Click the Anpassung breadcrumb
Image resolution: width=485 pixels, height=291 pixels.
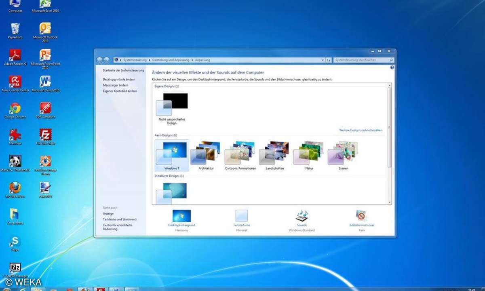(x=202, y=60)
